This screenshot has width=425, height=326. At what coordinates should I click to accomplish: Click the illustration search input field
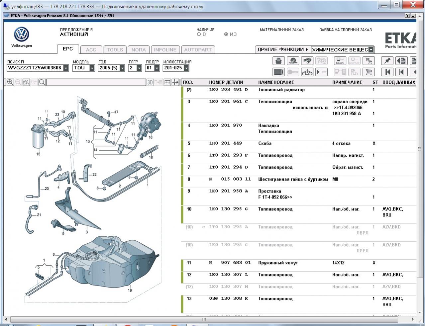[96, 82]
